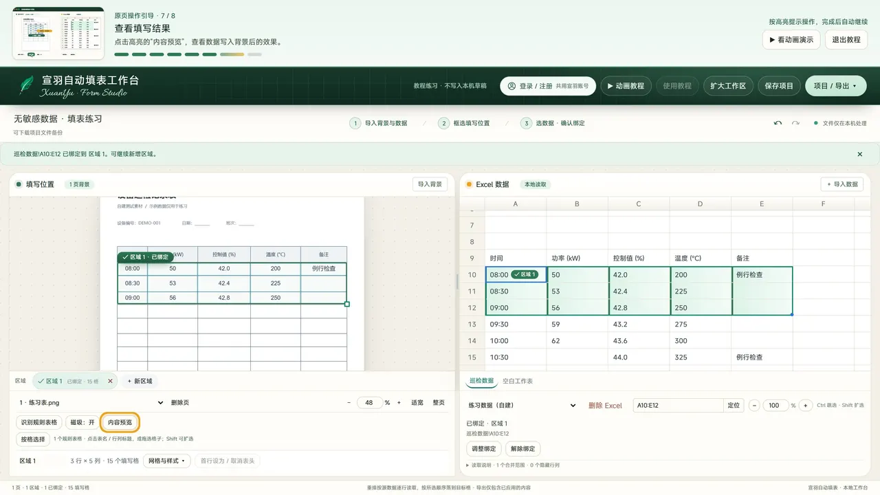Image resolution: width=880 pixels, height=495 pixels.
Task: Click the 调整绑定 button
Action: (484, 449)
